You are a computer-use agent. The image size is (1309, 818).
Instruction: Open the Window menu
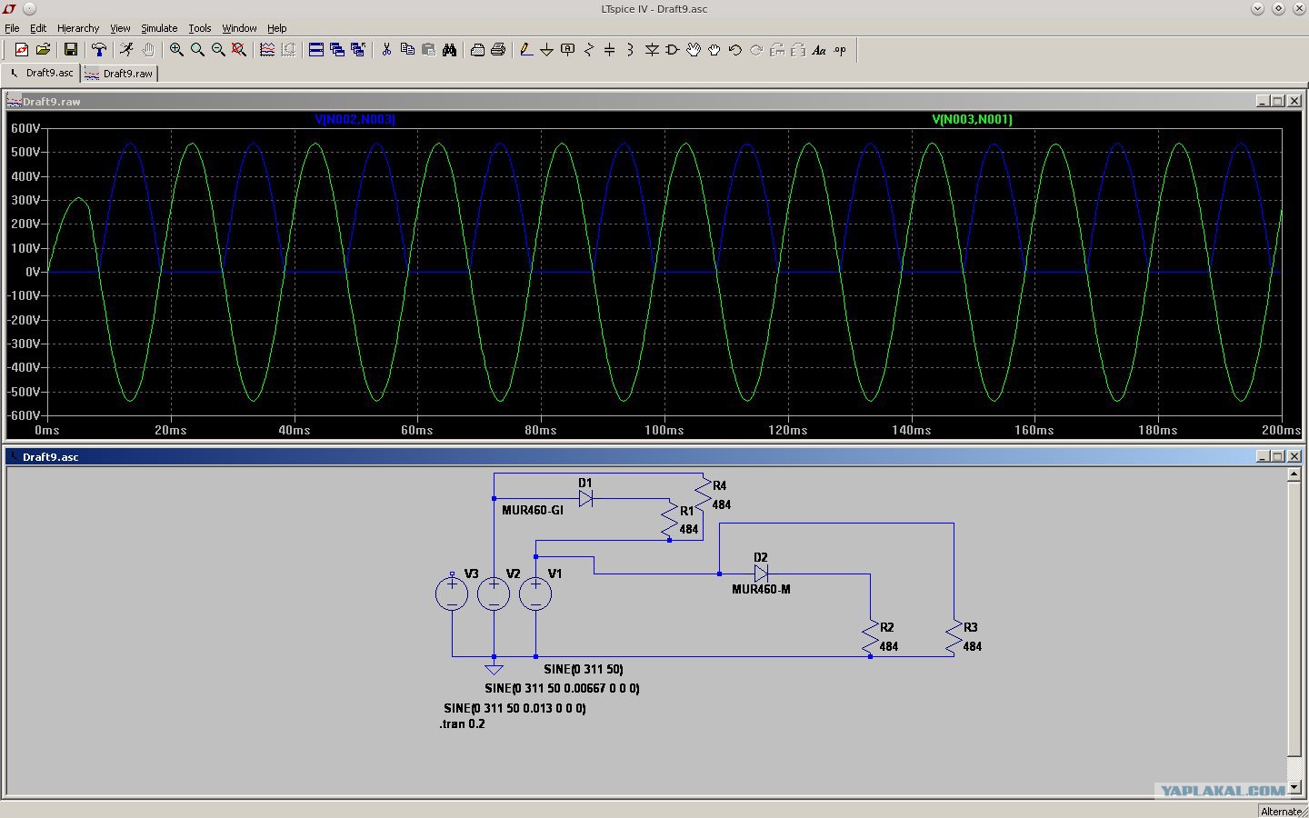[x=239, y=28]
